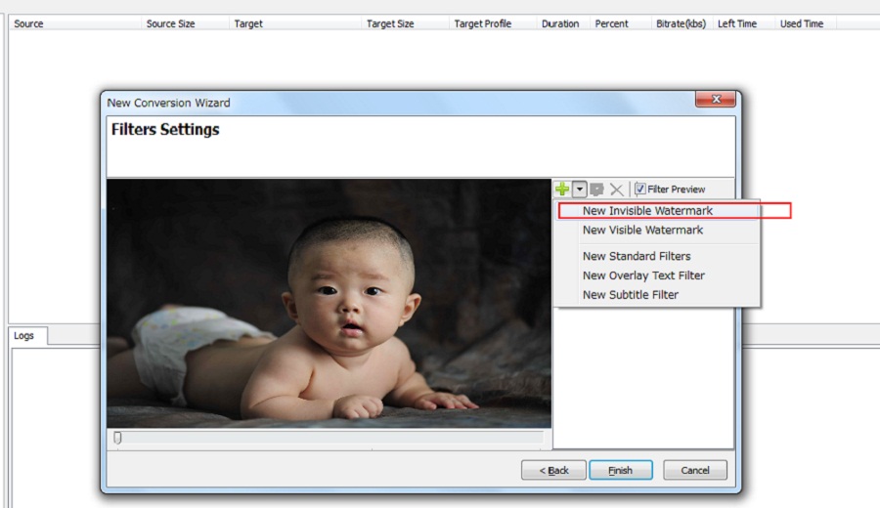Select New Visible Watermark menu entry
Viewport: 880px width, 508px height.
pyautogui.click(x=658, y=230)
